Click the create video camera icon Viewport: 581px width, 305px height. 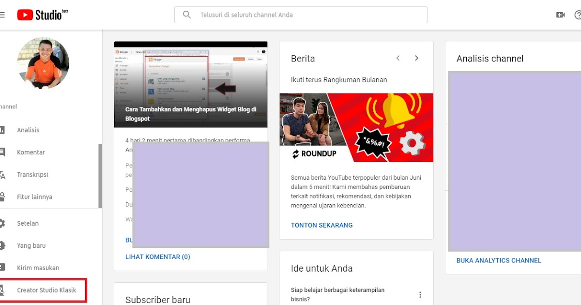[x=561, y=15]
